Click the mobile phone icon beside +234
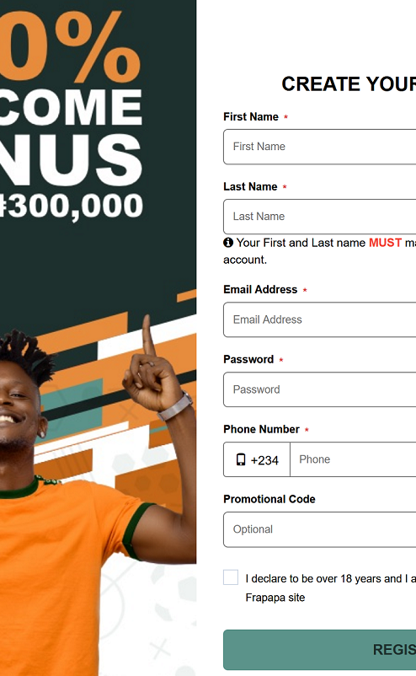This screenshot has height=676, width=416. (241, 459)
